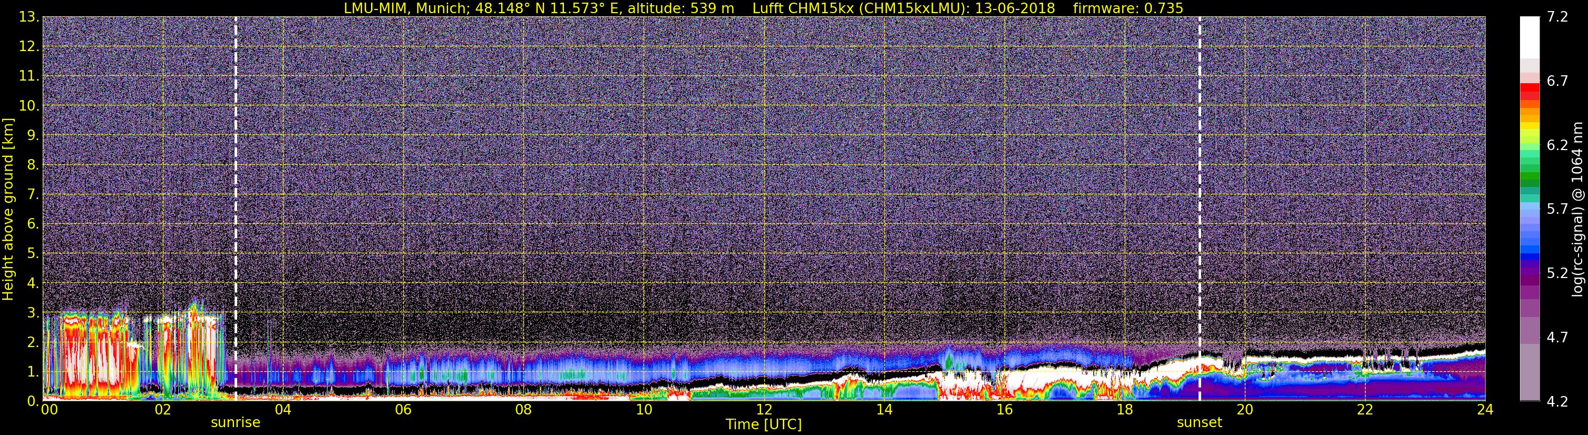Click the 'Height above ground [km]' axis label
This screenshot has width=1588, height=435.
(8, 209)
